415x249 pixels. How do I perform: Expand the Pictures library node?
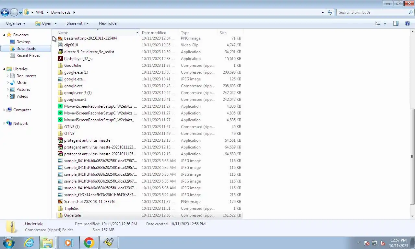(7, 89)
